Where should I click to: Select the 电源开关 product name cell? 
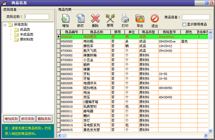click(97, 83)
